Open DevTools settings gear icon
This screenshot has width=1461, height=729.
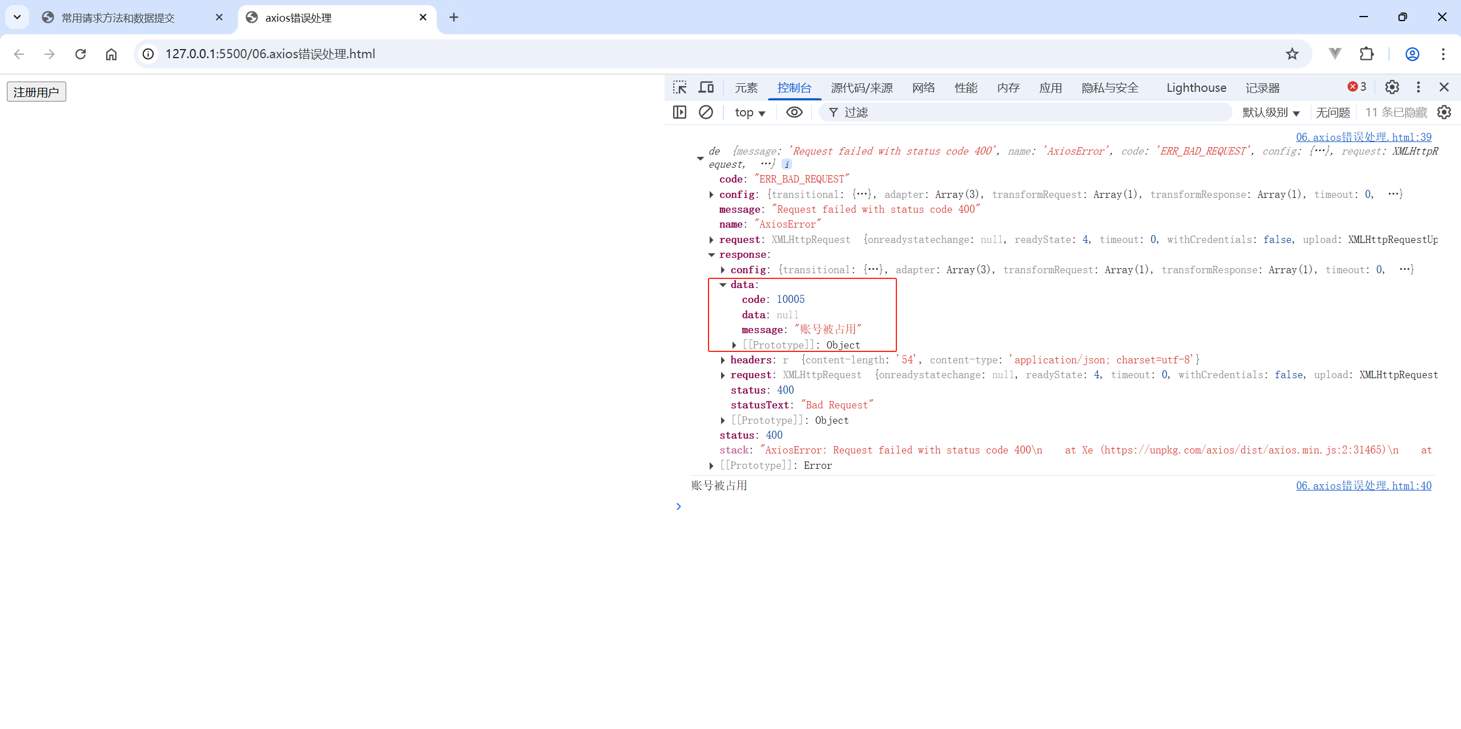[1392, 87]
